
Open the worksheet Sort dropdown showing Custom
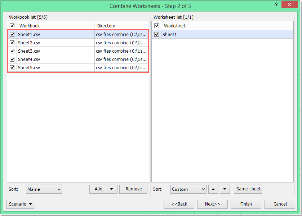[x=188, y=189]
